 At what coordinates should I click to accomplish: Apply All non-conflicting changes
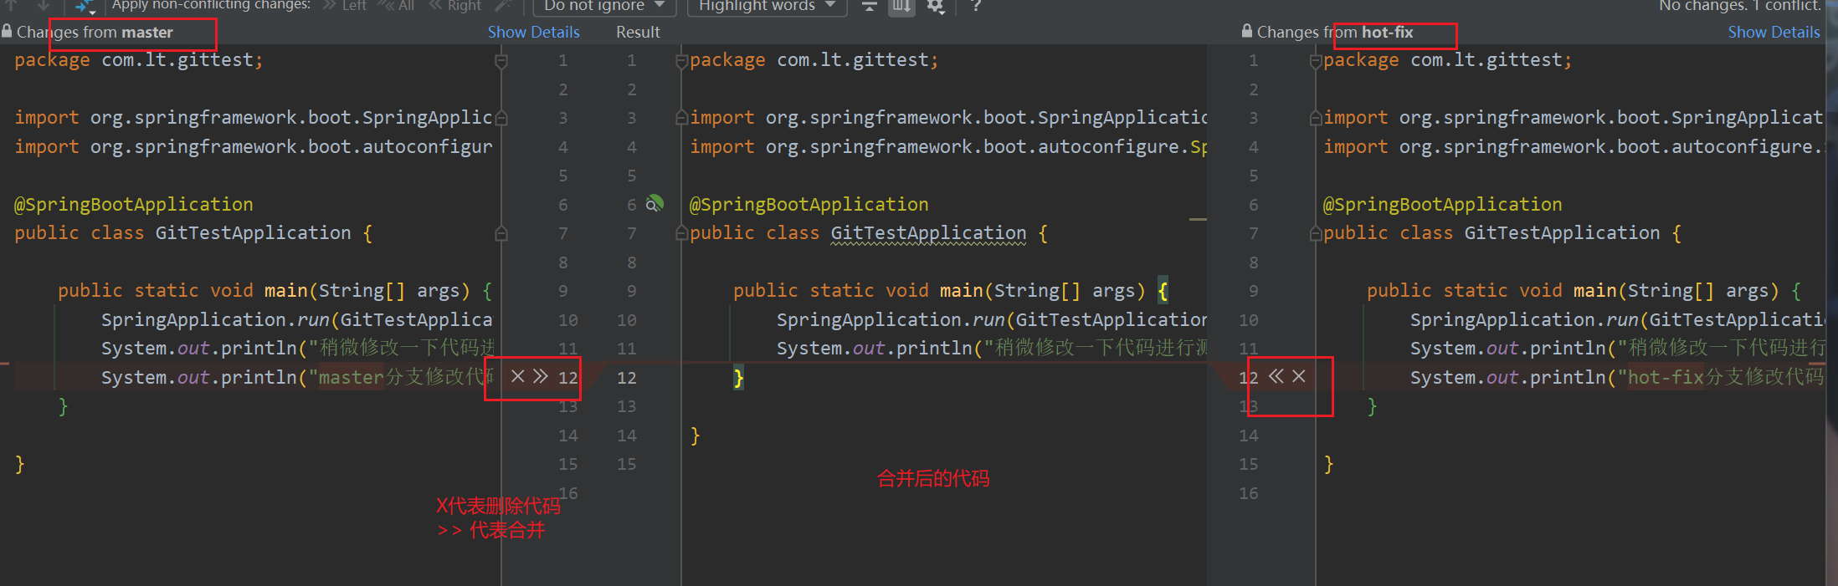(x=396, y=6)
